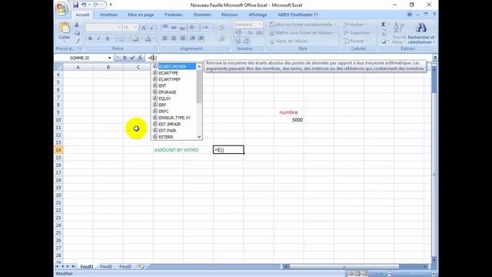Open Insérer cells dropdown

[354, 25]
